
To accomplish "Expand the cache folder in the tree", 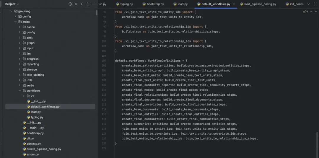I will click(x=20, y=27).
